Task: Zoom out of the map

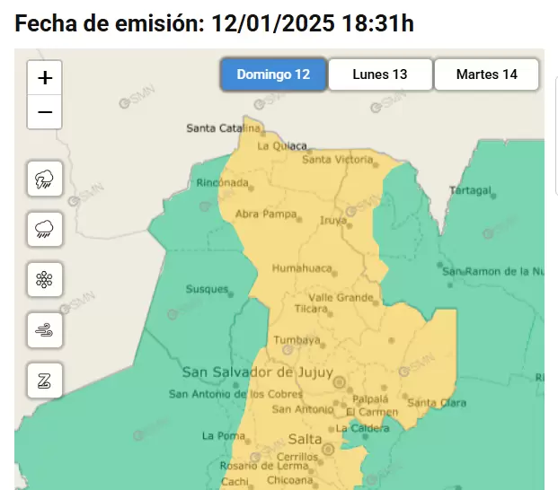Action: tap(45, 112)
